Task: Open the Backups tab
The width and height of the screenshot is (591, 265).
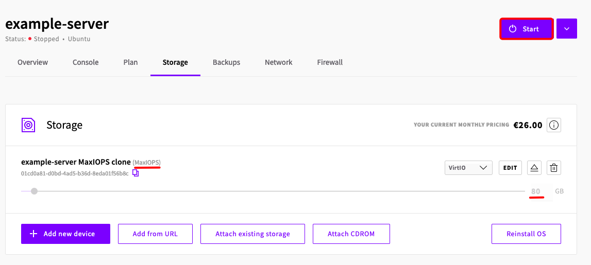Action: tap(226, 62)
